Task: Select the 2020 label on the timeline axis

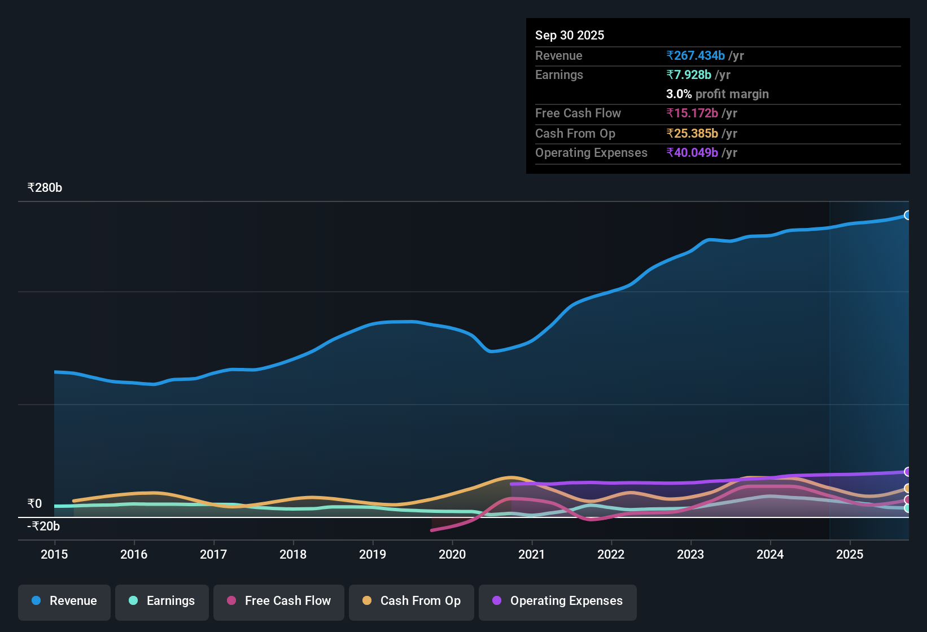Action: click(x=452, y=555)
